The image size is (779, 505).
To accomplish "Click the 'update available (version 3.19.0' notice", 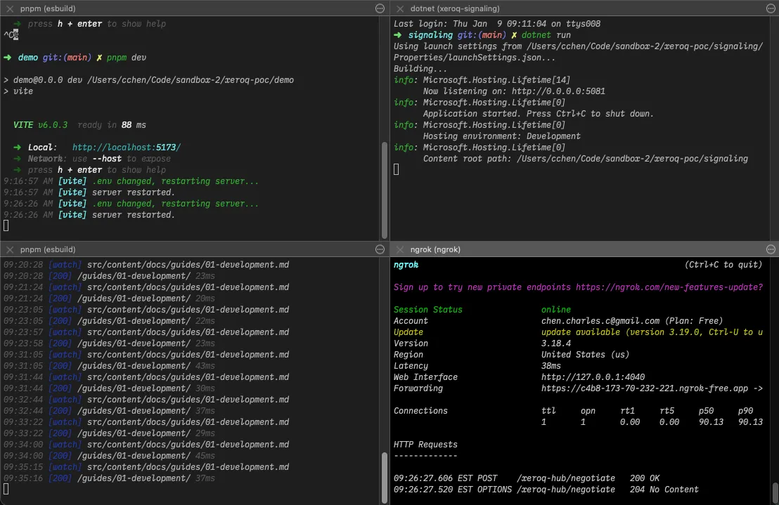I will [x=652, y=332].
